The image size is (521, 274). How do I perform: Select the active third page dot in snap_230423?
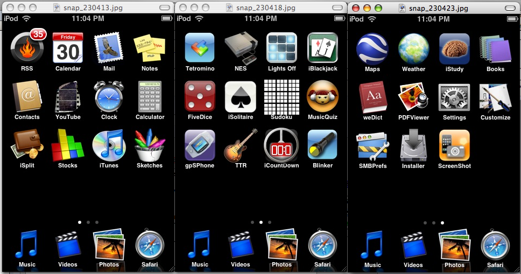coord(442,223)
